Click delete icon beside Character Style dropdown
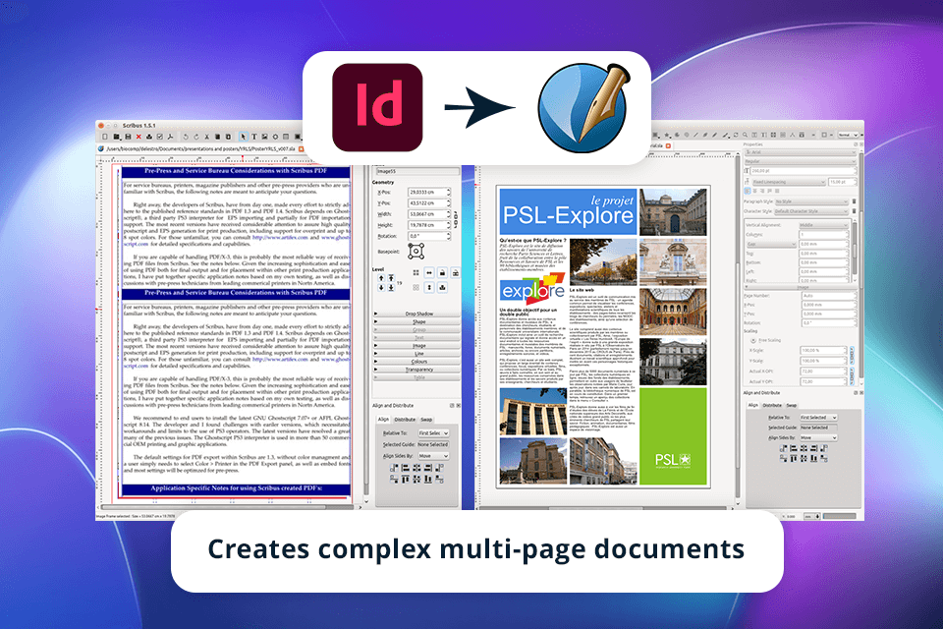 pyautogui.click(x=854, y=210)
